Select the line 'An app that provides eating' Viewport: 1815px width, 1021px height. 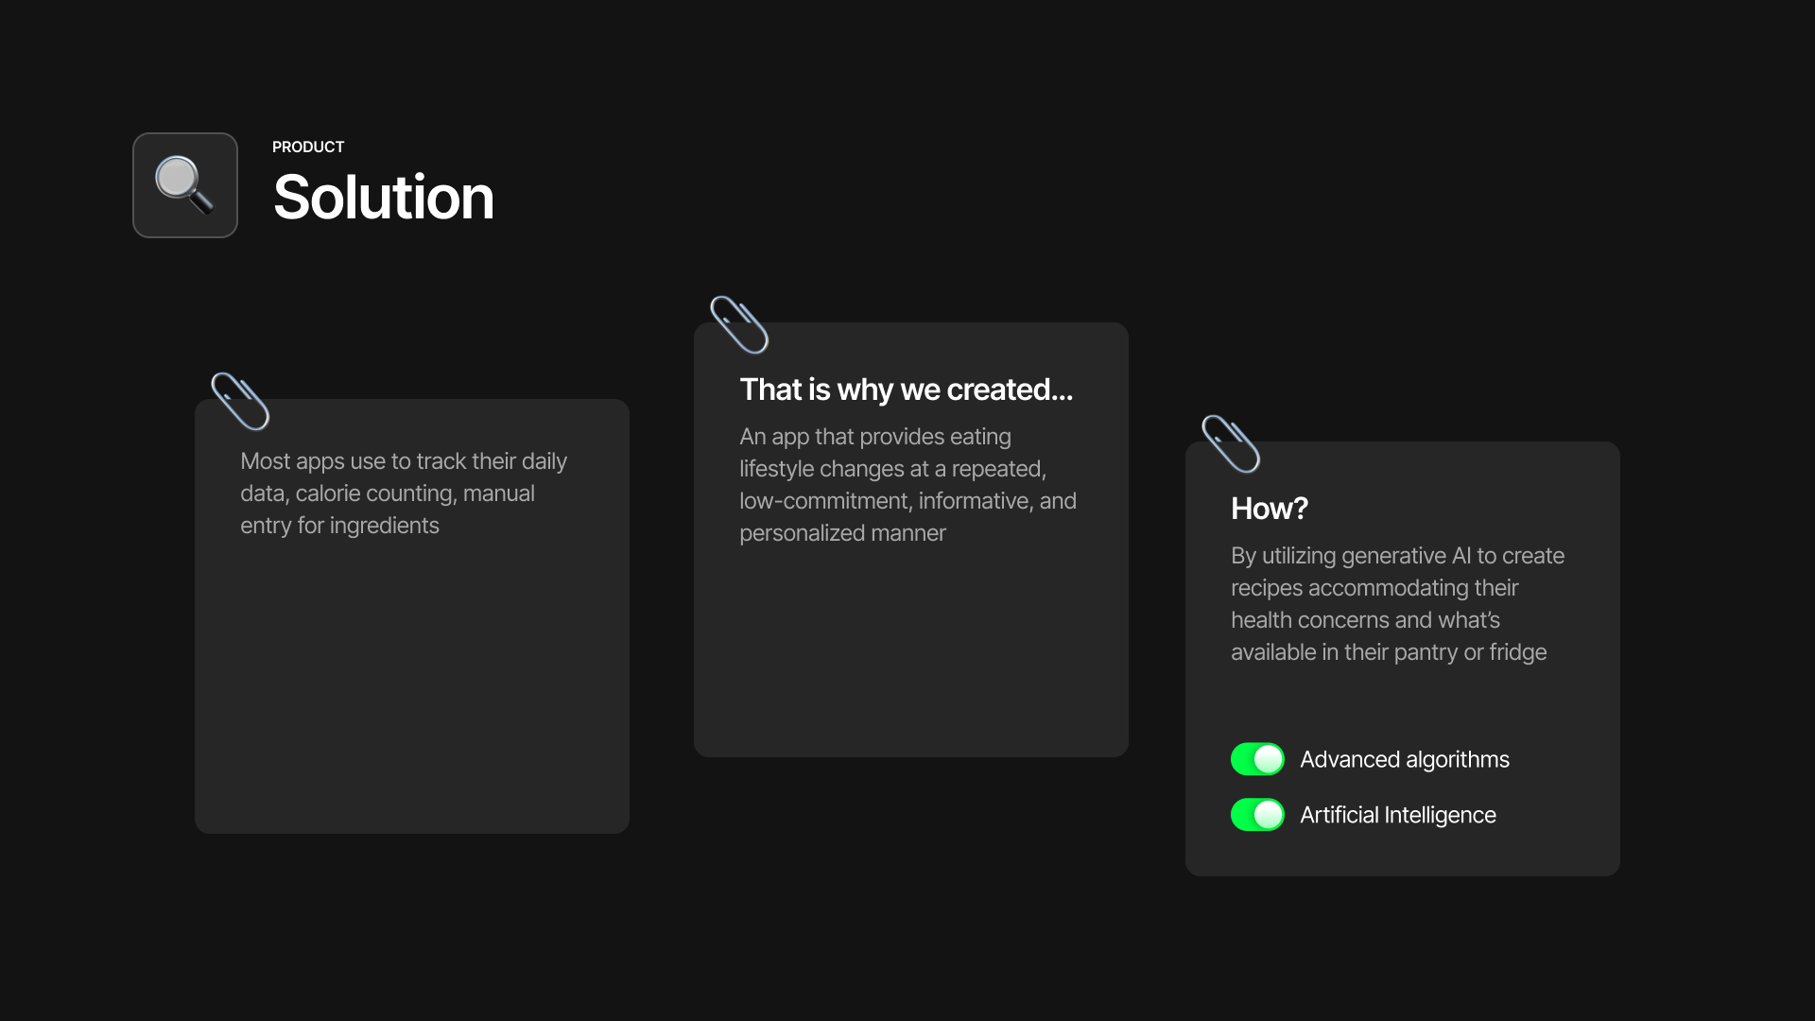point(874,437)
